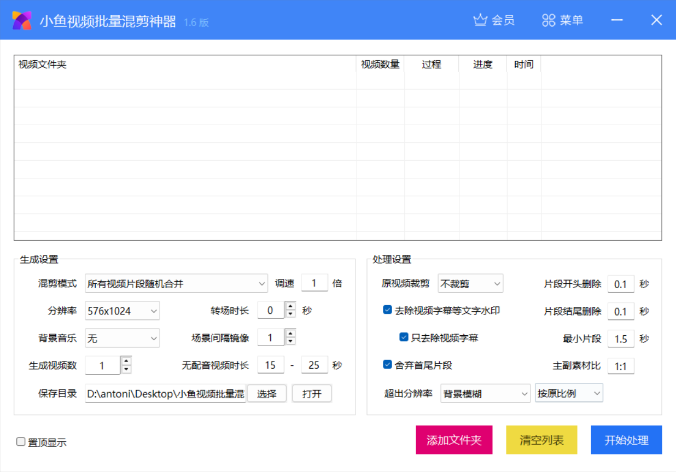Uncheck 只去除视频字幕
The image size is (676, 472).
click(x=404, y=338)
